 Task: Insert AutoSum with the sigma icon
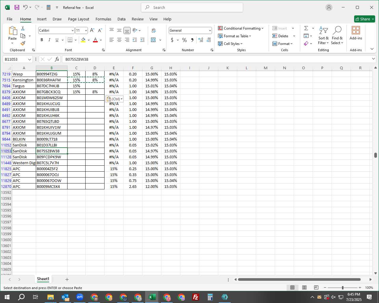tap(306, 28)
